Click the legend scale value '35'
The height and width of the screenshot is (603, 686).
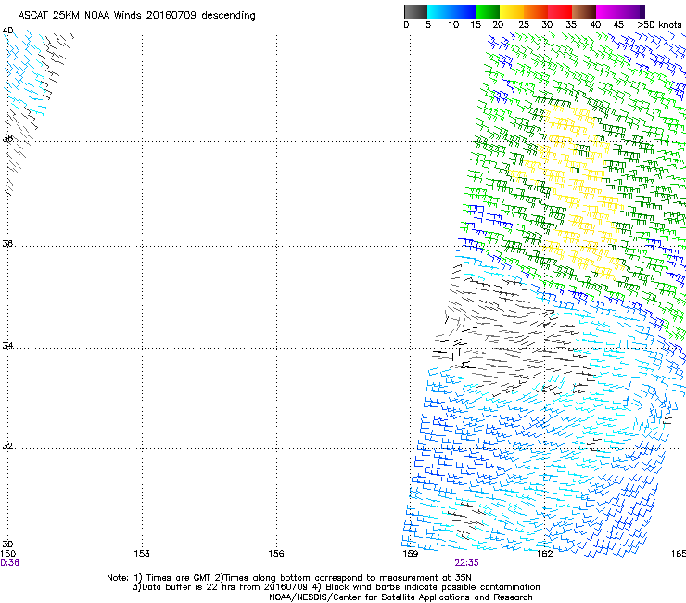[571, 25]
